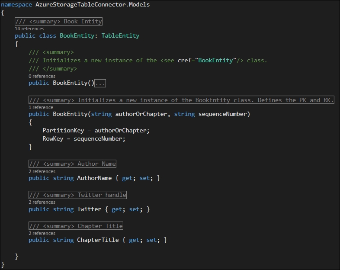Image resolution: width=340 pixels, height=270 pixels.
Task: Click the RowKey assignment identifier
Action: coord(53,139)
